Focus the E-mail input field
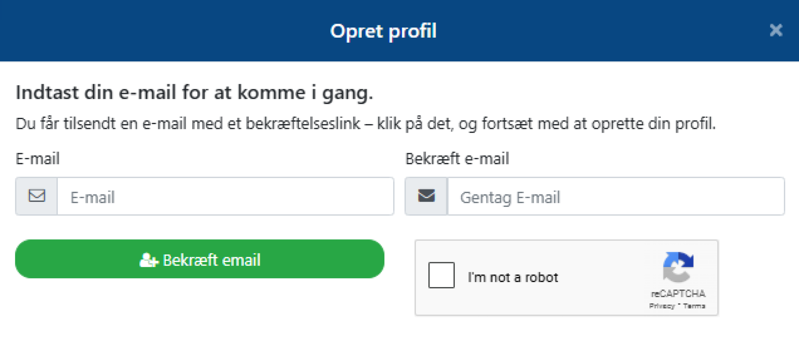Image resolution: width=799 pixels, height=346 pixels. (225, 196)
